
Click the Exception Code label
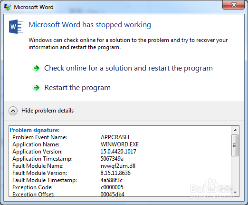[32, 187]
